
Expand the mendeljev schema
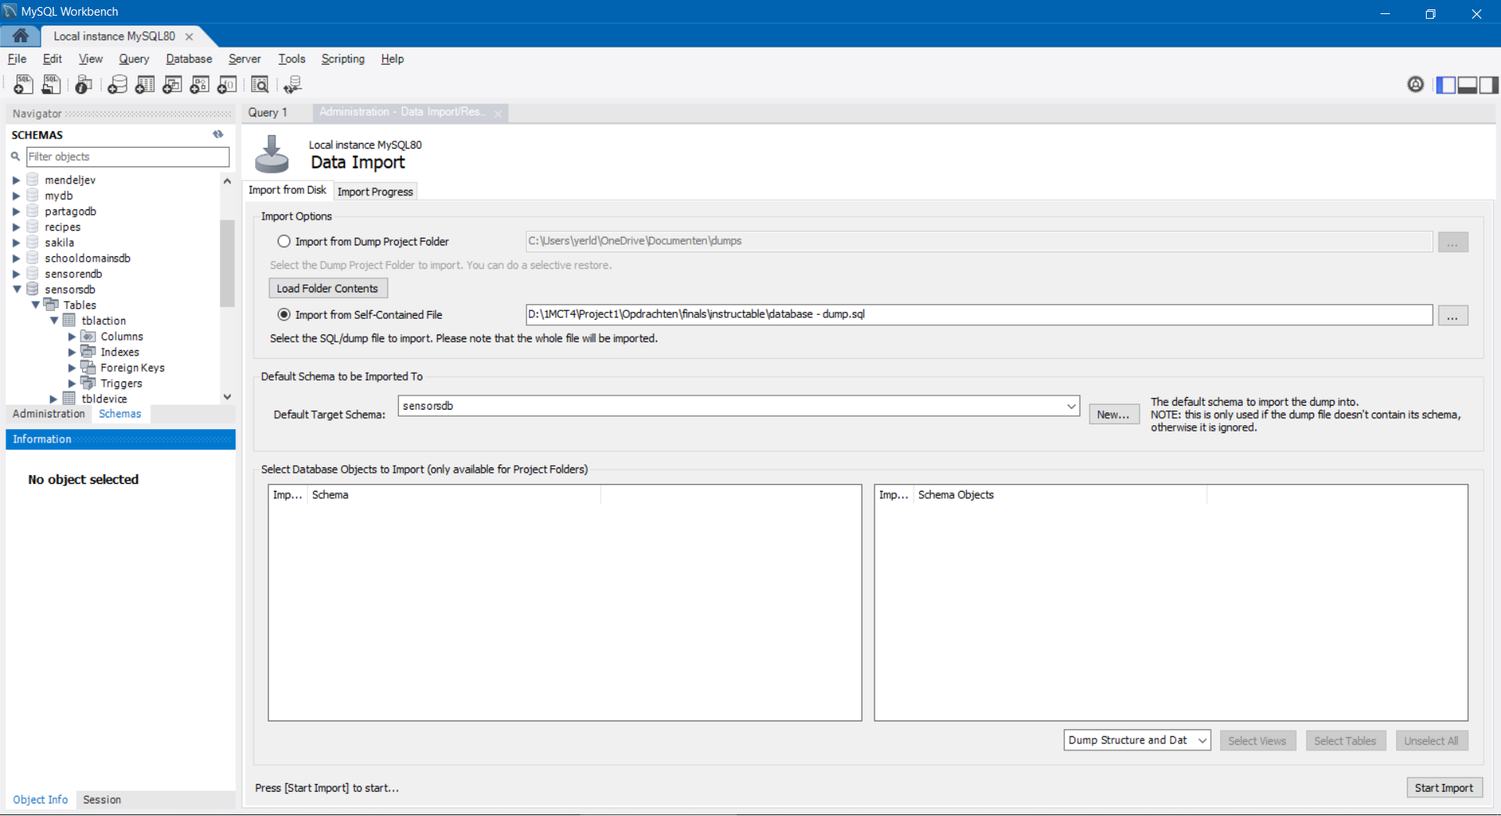[x=16, y=180]
